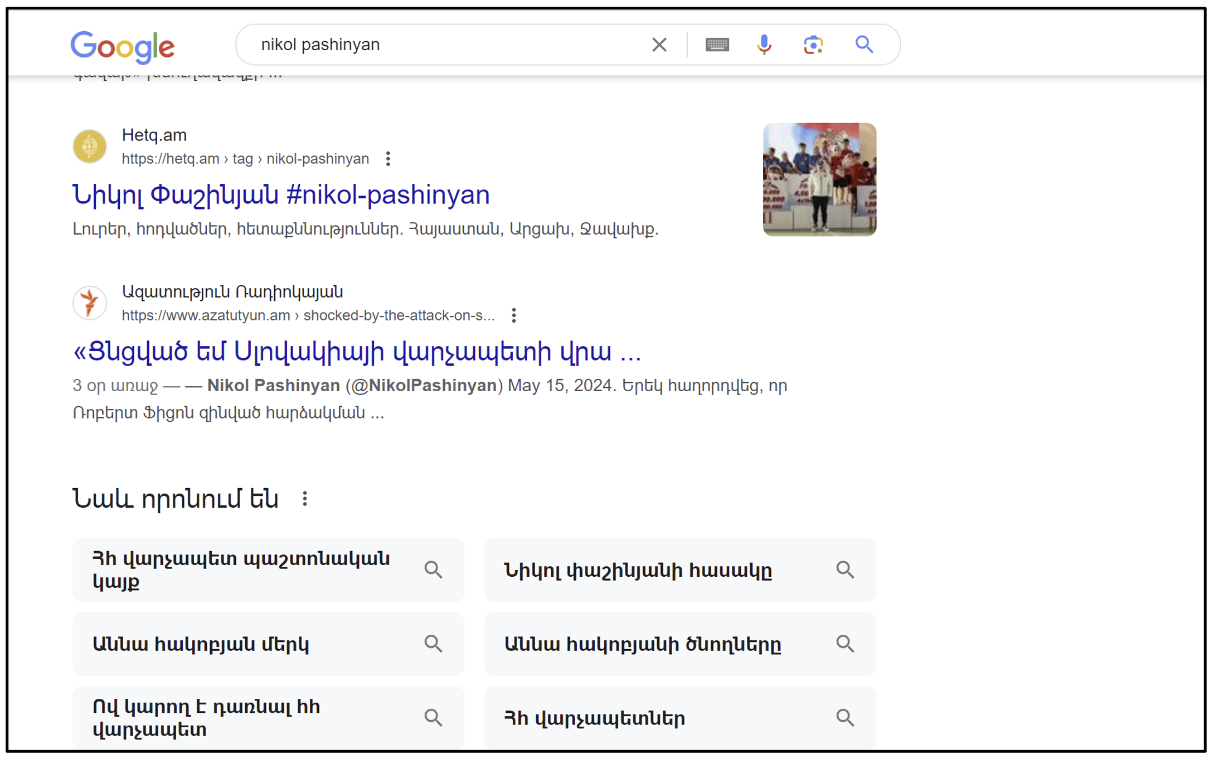Click the Google logo
This screenshot has height=759, width=1214.
pos(123,46)
